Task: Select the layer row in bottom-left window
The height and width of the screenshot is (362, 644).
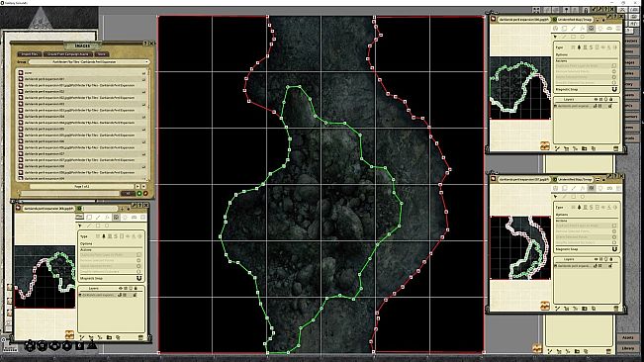Action: coord(108,295)
